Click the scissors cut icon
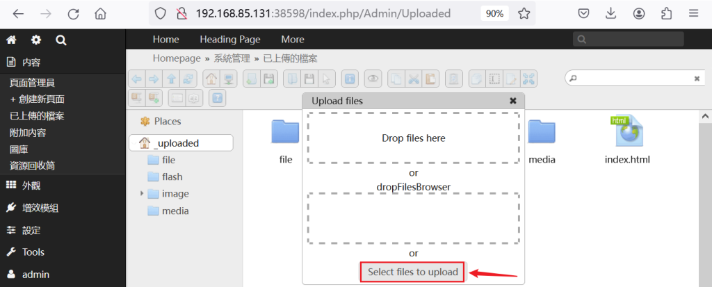The height and width of the screenshot is (287, 712). [x=413, y=79]
